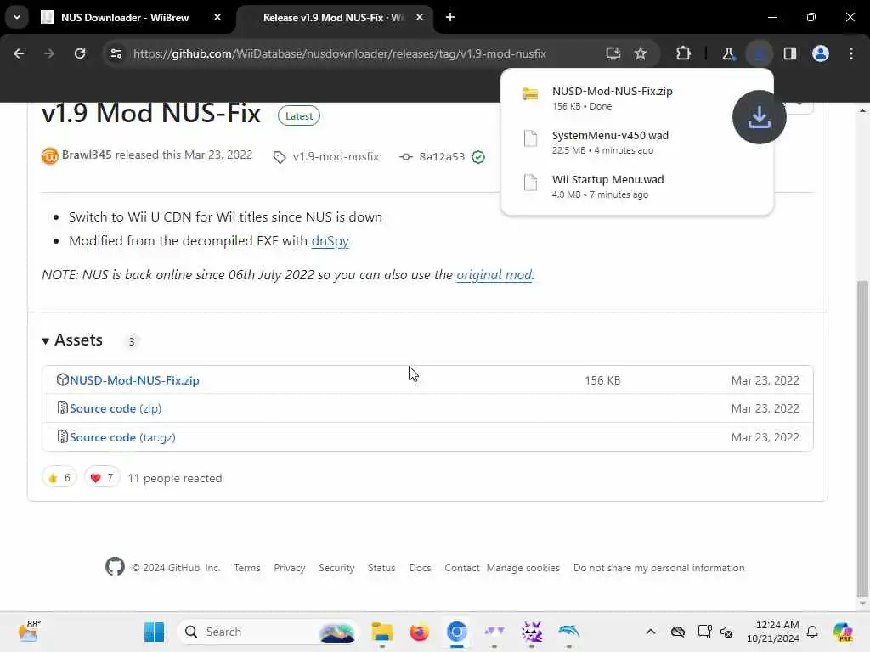This screenshot has width=870, height=652.
Task: Open Brawl345 author profile link
Action: coord(87,155)
